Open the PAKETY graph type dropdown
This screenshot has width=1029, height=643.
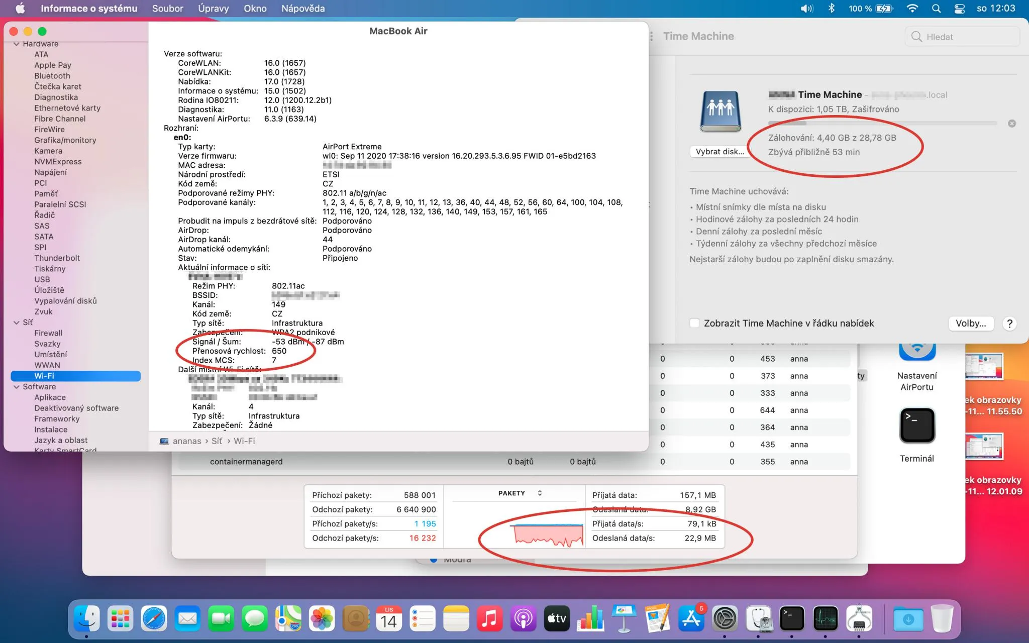[x=520, y=493]
